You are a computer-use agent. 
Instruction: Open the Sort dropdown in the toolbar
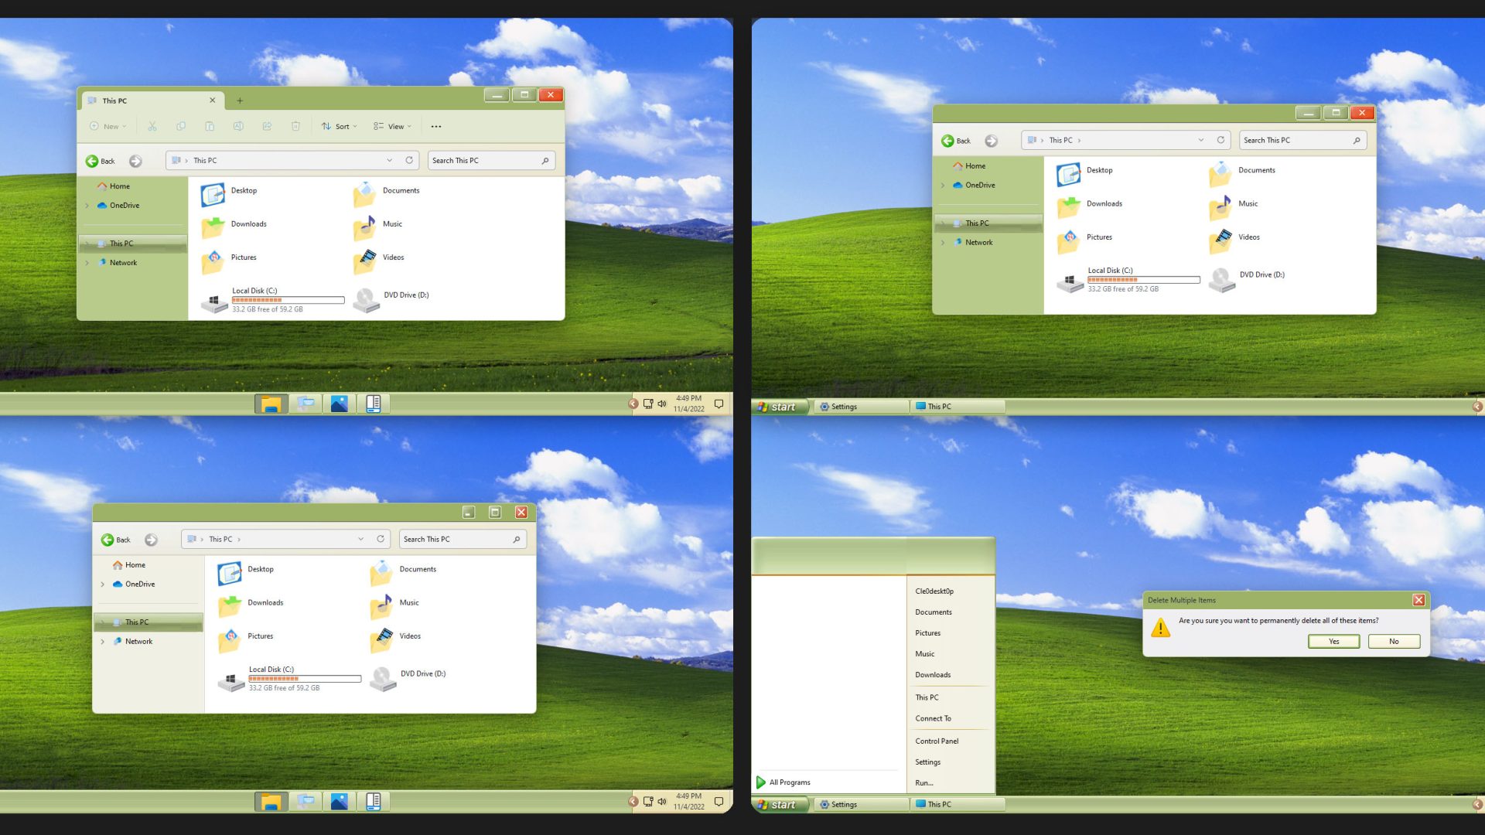339,125
